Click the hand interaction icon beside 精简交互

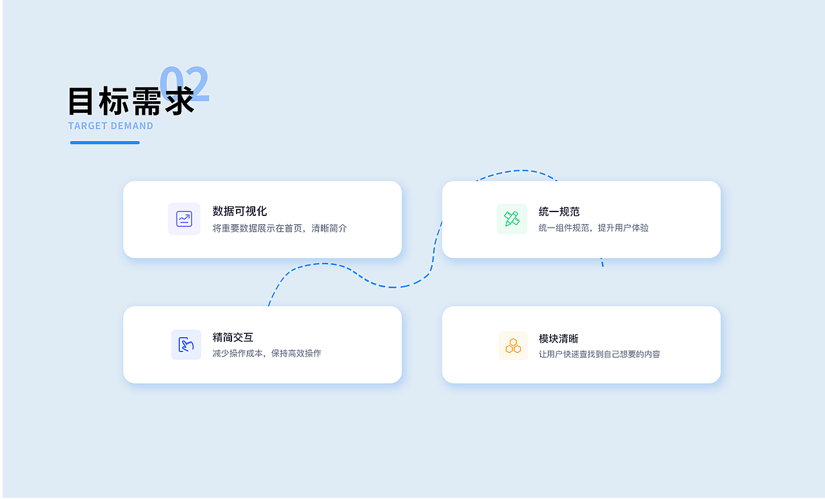pos(186,344)
